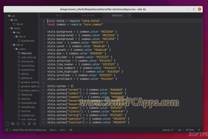Switch to the lite-xl tab
This screenshot has width=208, height=139.
coord(59,15)
